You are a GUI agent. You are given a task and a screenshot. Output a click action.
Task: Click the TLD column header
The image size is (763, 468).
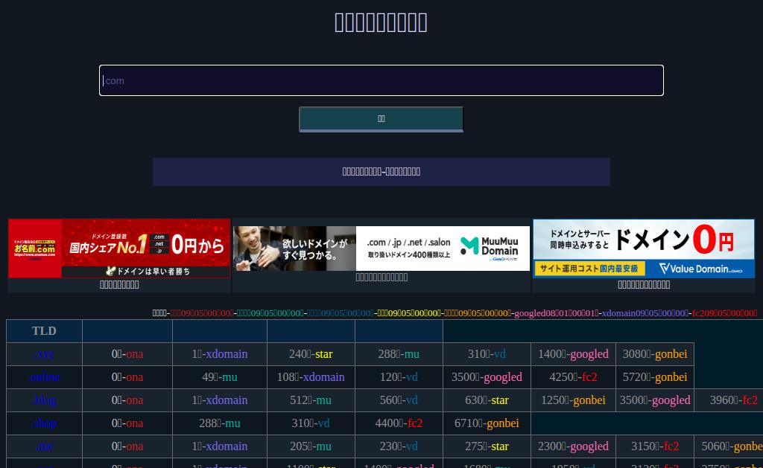coord(44,331)
